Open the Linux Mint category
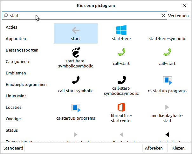 coord(16,96)
